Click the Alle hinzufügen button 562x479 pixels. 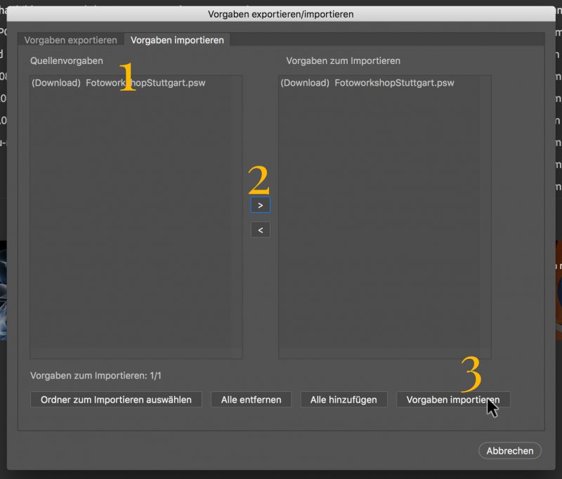(x=344, y=400)
